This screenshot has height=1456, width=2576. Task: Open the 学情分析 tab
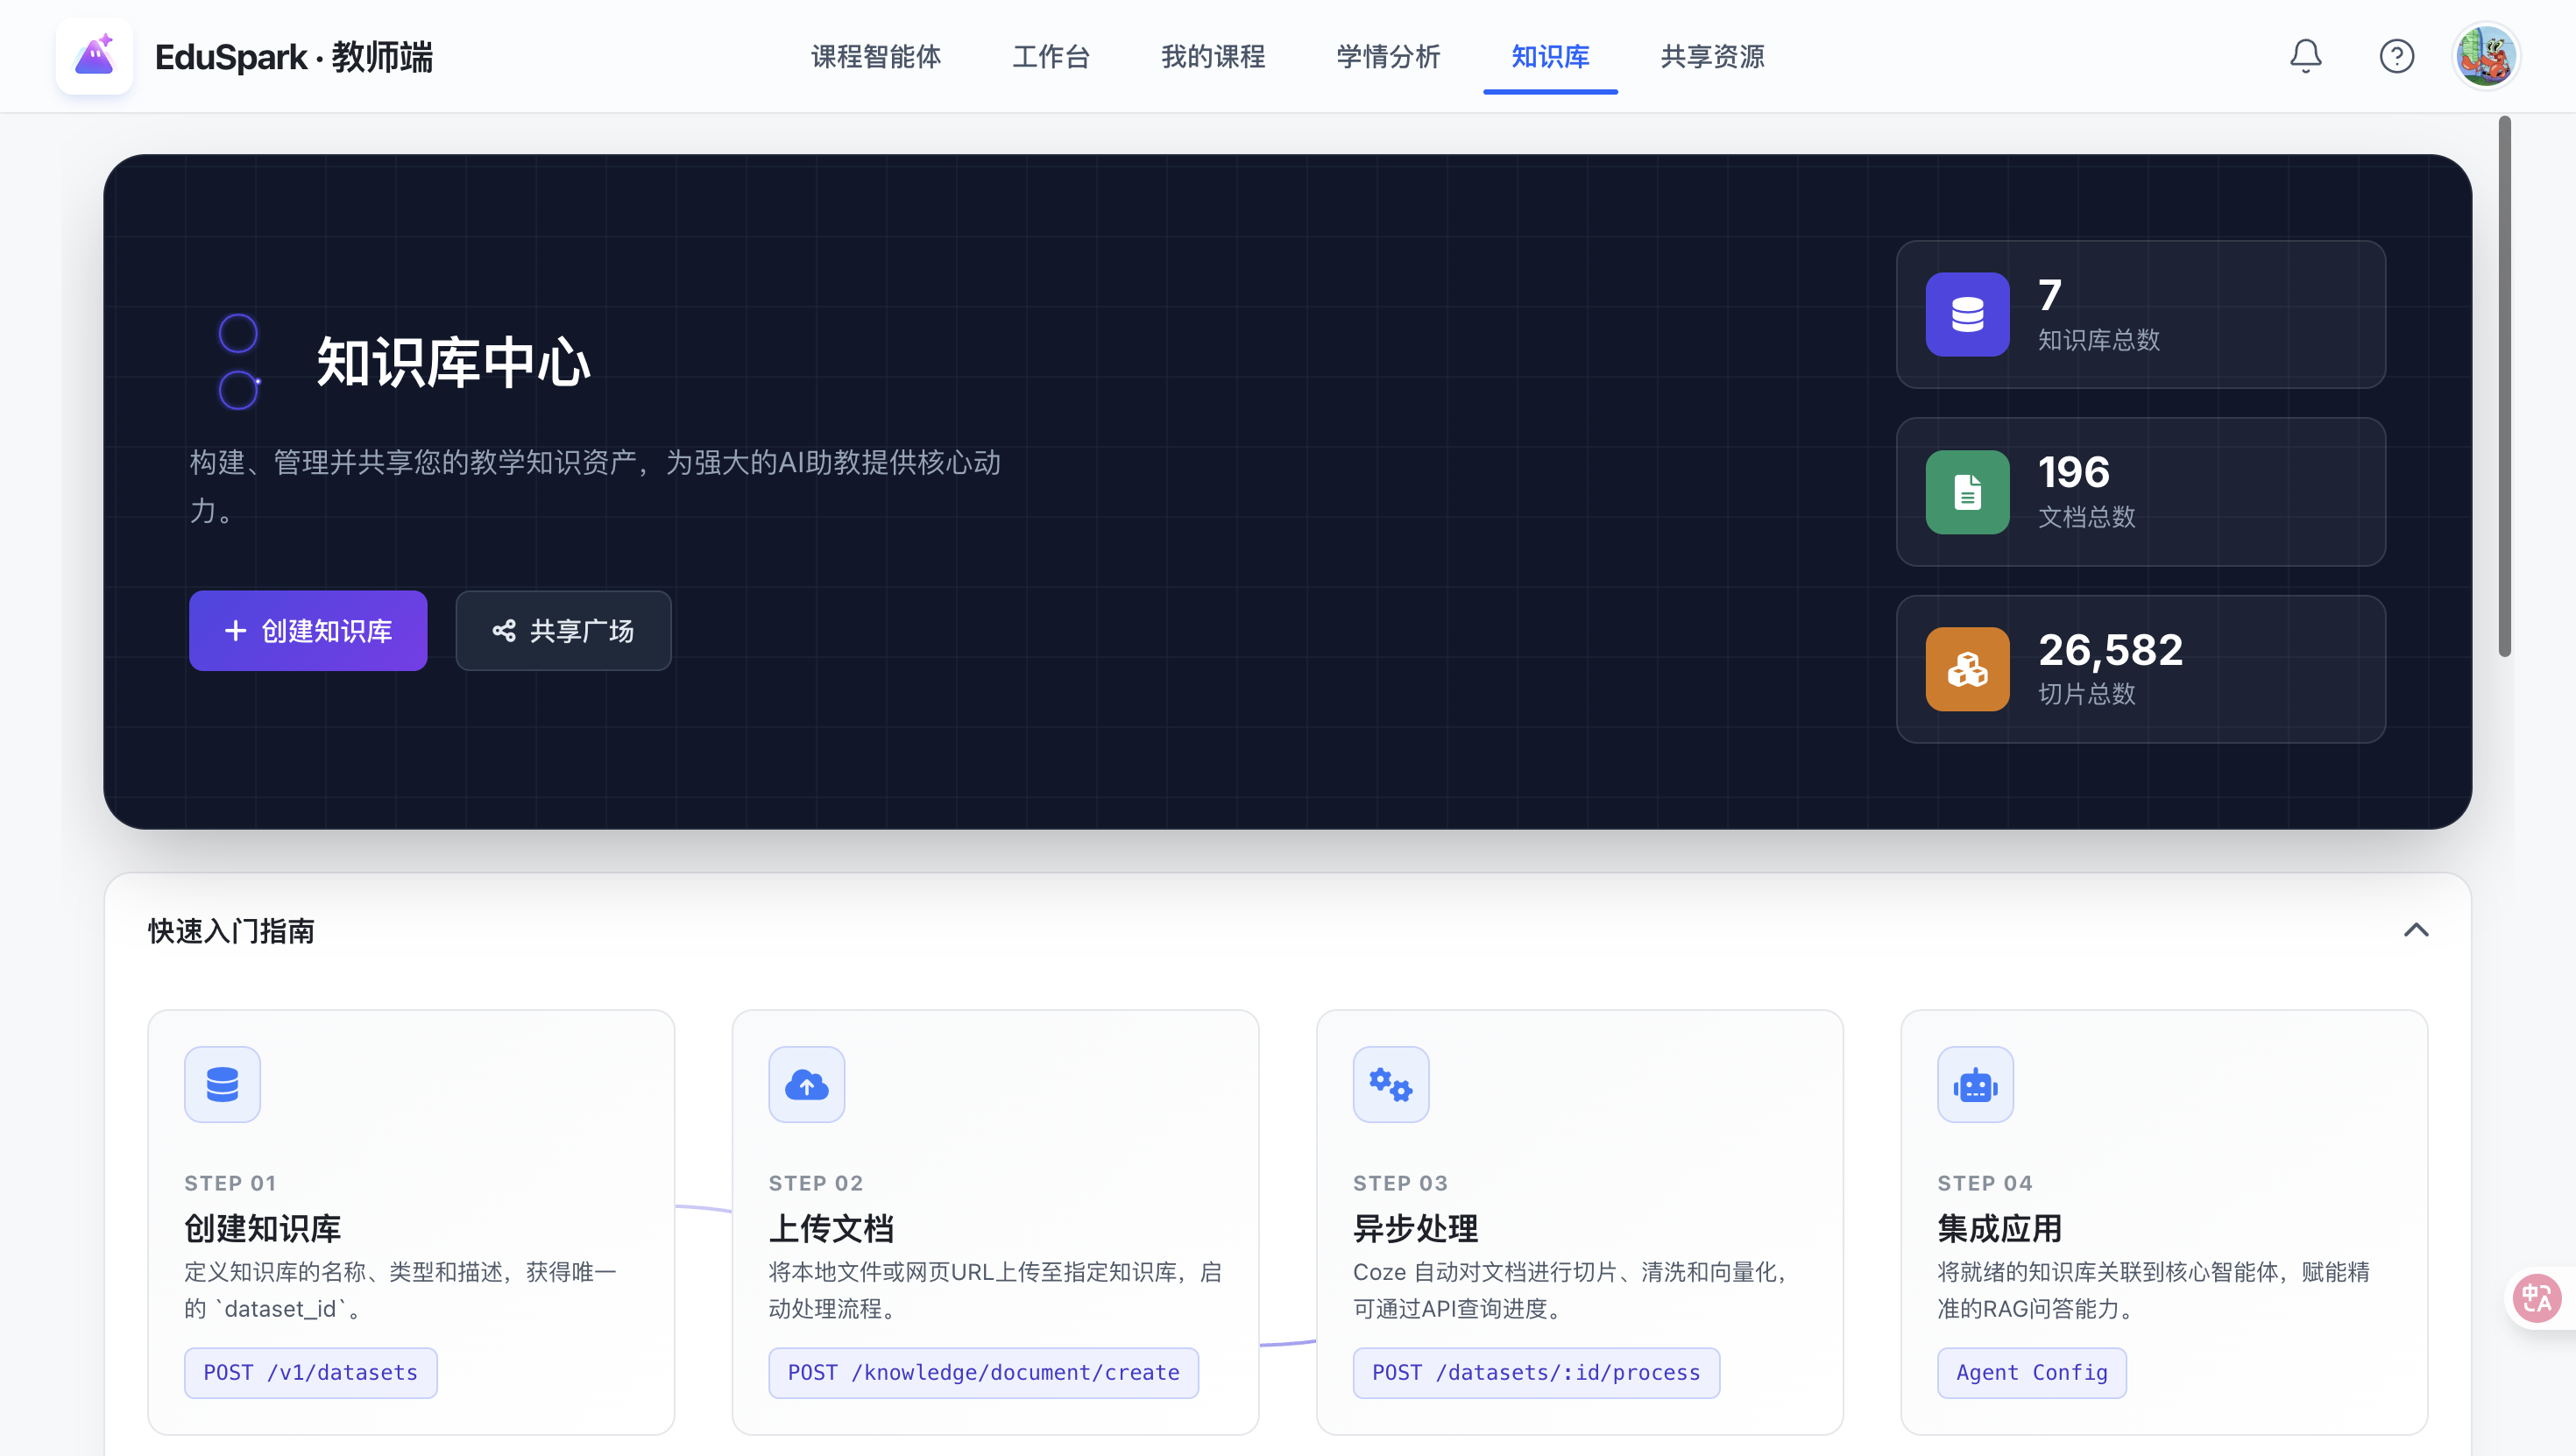[1388, 56]
